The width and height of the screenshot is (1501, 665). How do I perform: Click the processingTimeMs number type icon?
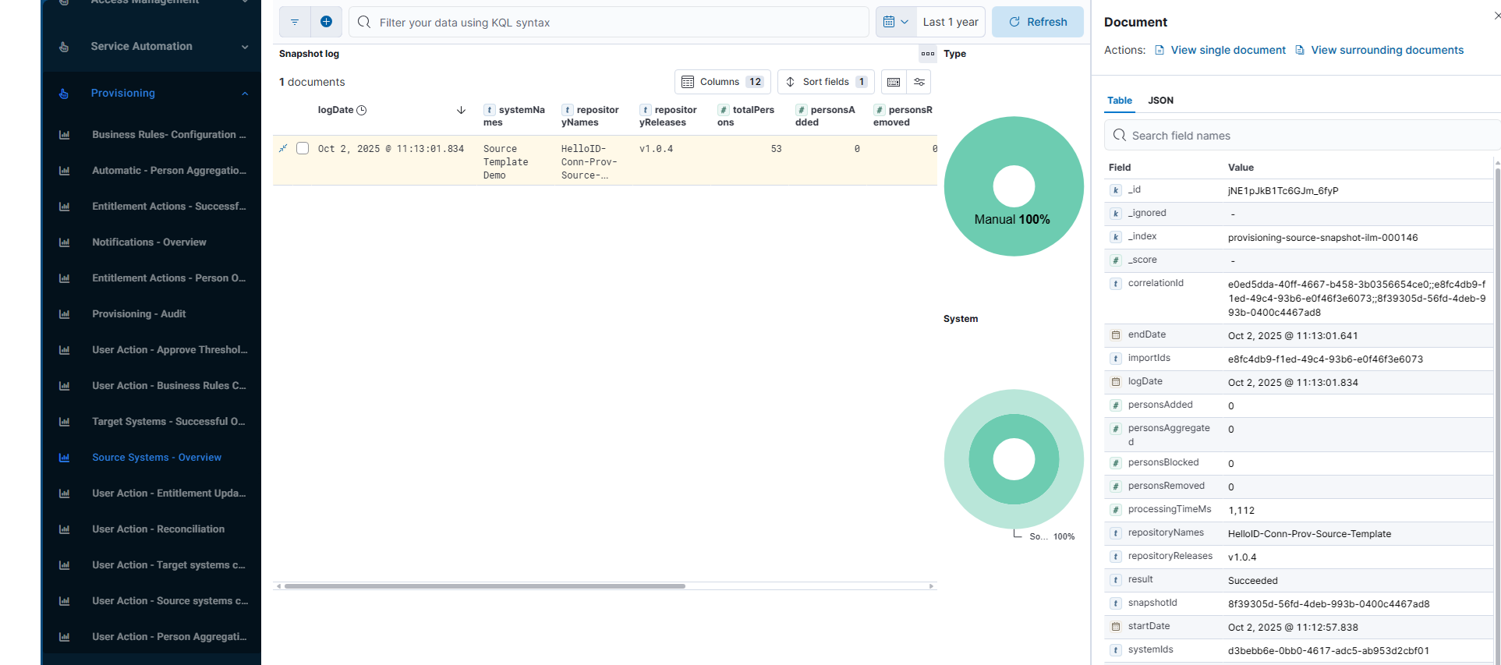pyautogui.click(x=1116, y=510)
